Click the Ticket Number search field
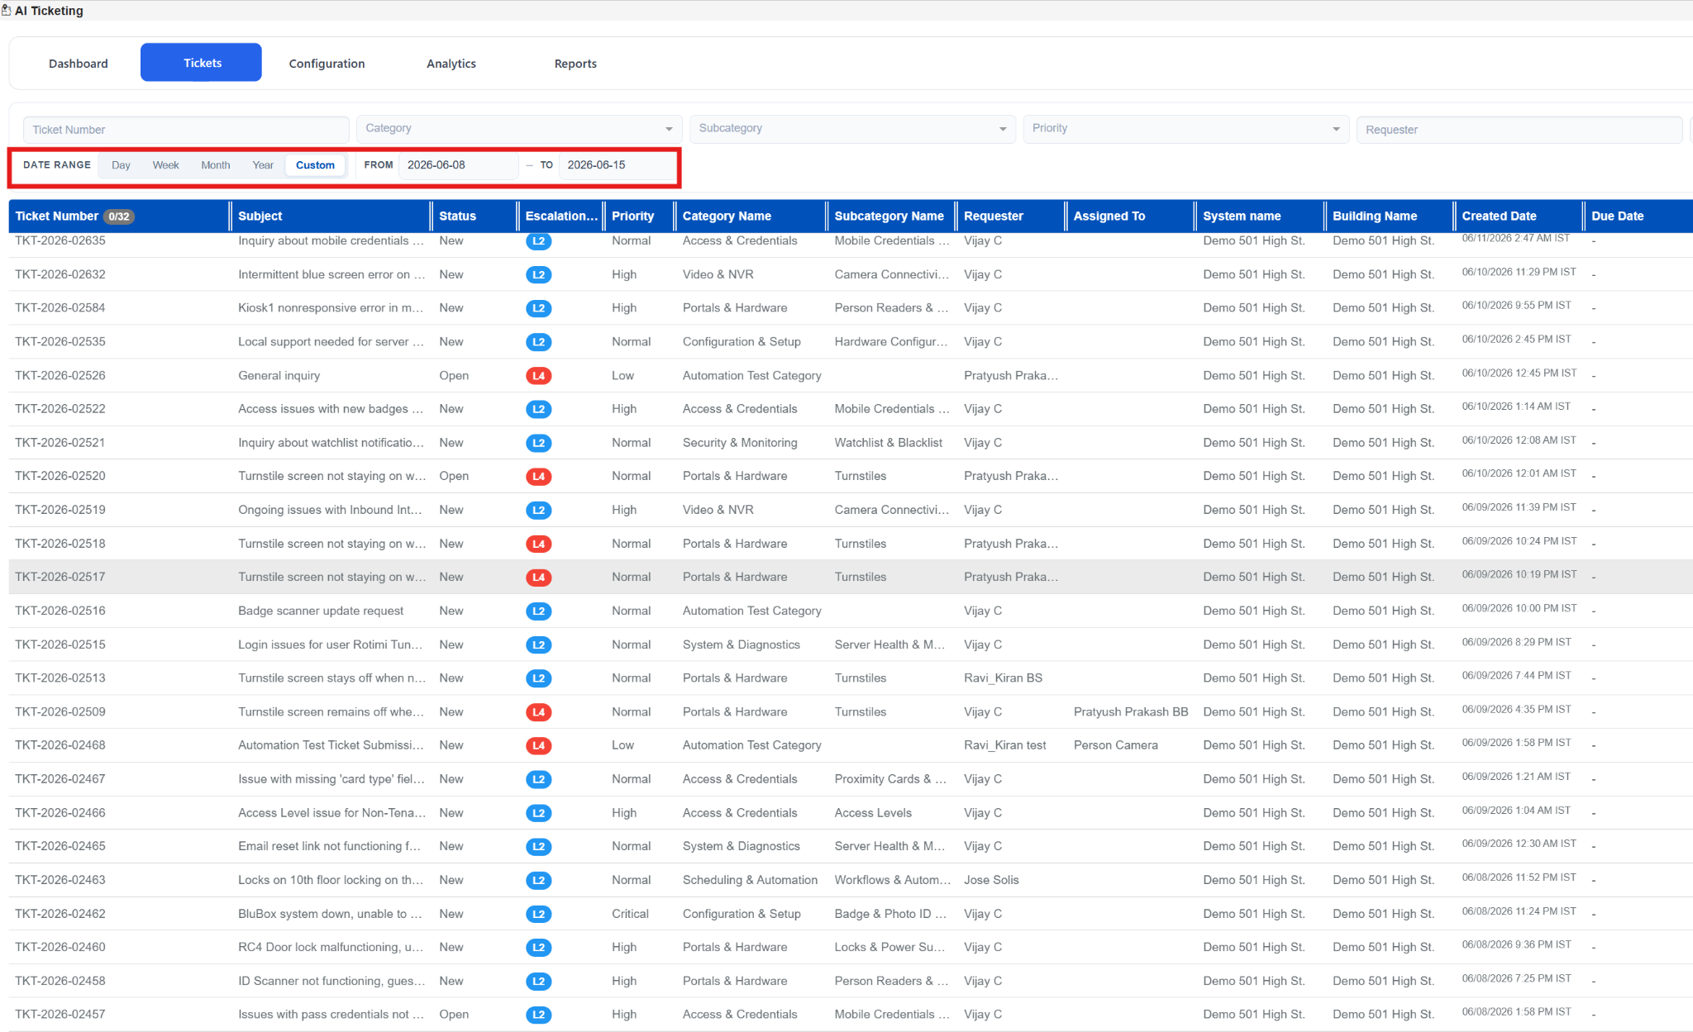Screen dimensions: 1693x1032 (186, 130)
